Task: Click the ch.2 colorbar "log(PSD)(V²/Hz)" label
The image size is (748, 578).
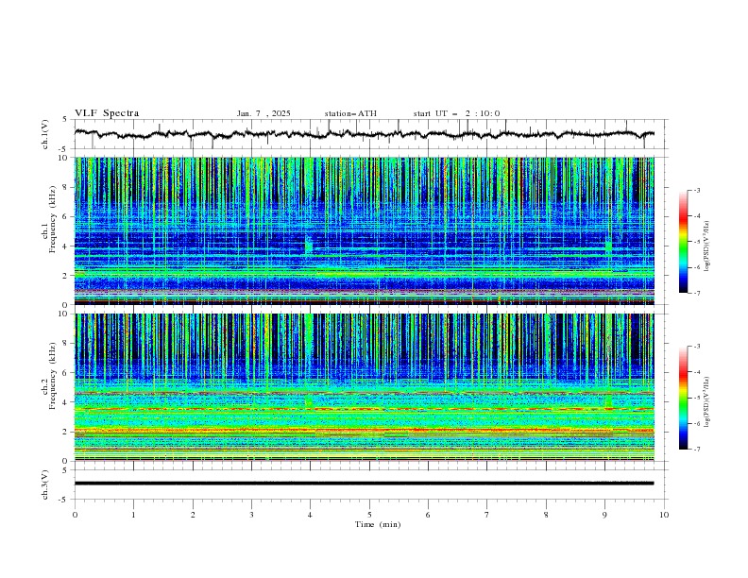Action: click(706, 401)
